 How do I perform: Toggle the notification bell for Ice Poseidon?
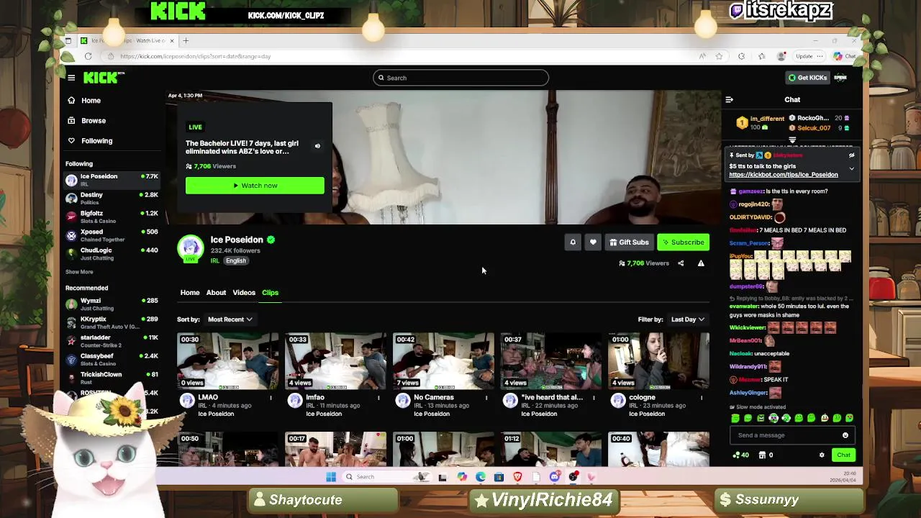tap(573, 242)
